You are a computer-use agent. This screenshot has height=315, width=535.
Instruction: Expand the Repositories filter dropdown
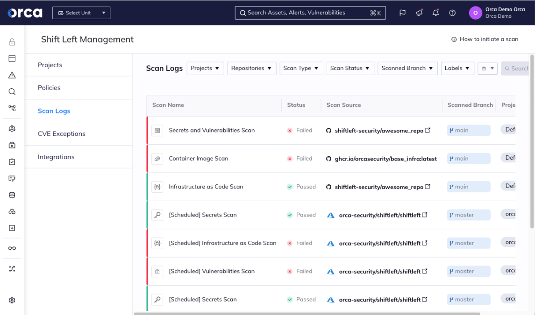coord(251,68)
